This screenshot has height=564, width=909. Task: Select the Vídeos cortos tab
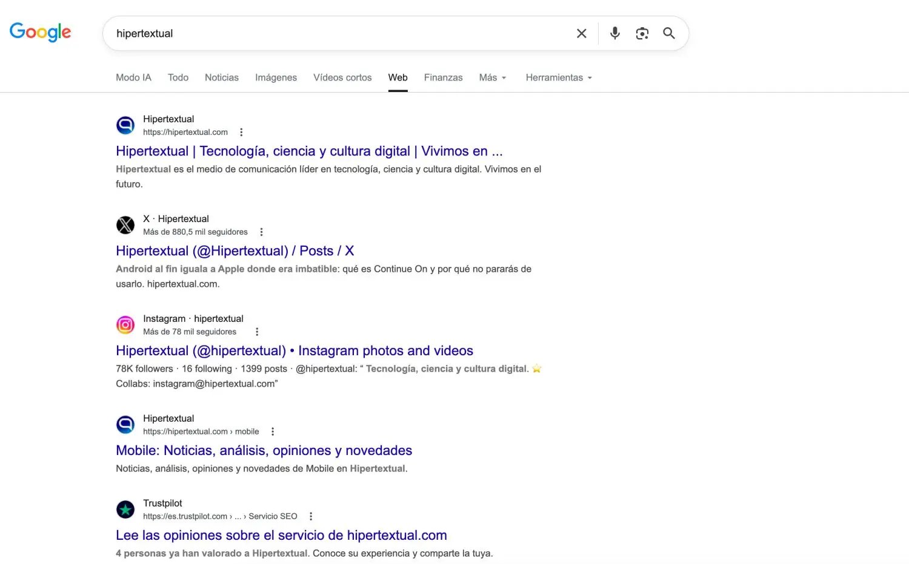tap(342, 77)
